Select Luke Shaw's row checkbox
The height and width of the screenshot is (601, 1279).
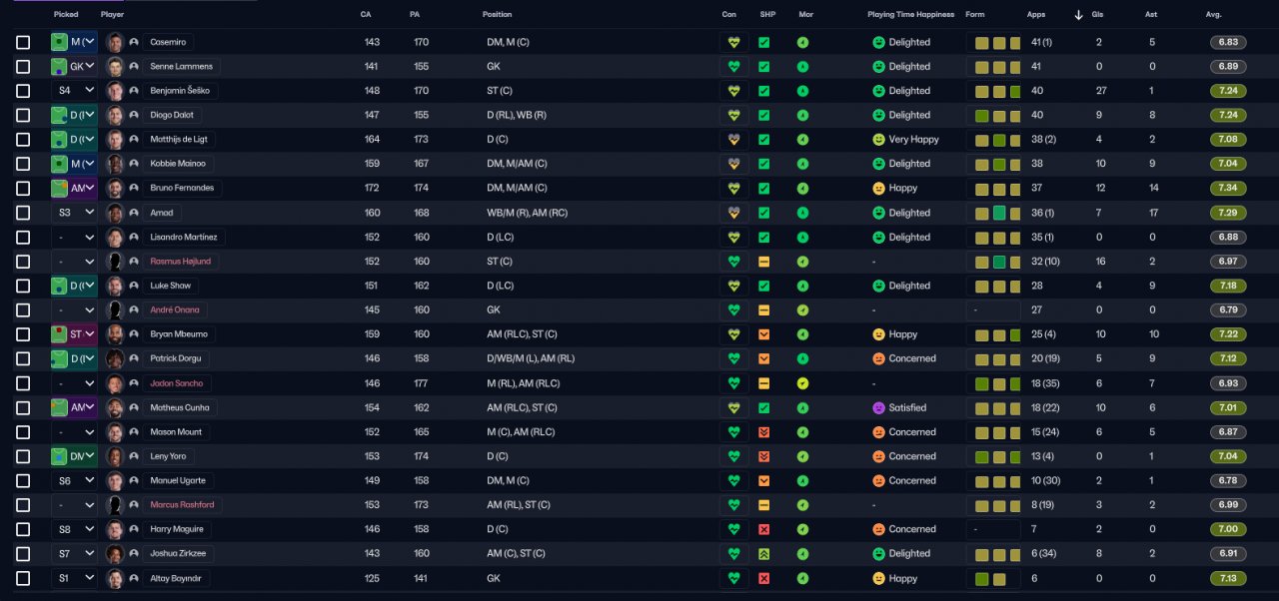23,286
